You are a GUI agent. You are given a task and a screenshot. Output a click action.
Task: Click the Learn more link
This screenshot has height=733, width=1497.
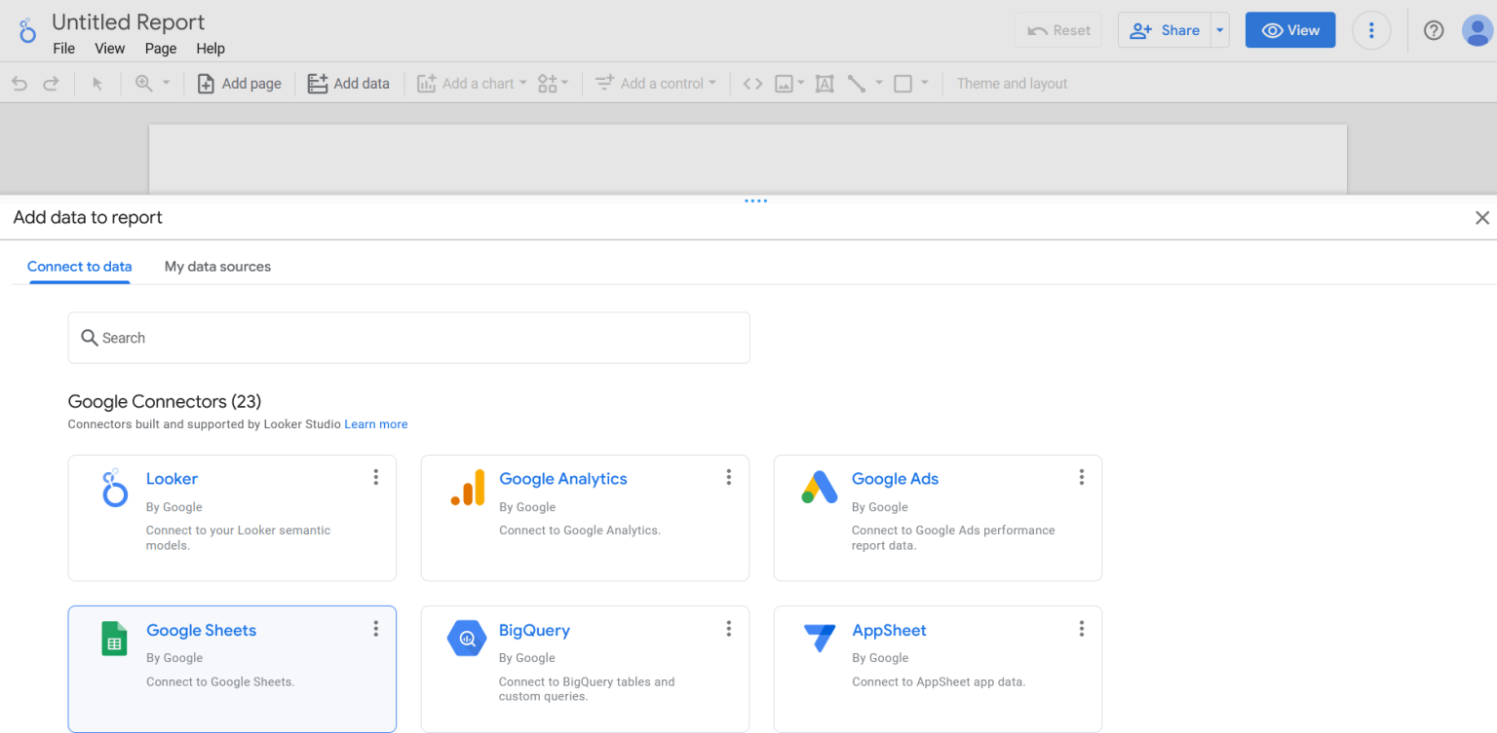(x=375, y=423)
